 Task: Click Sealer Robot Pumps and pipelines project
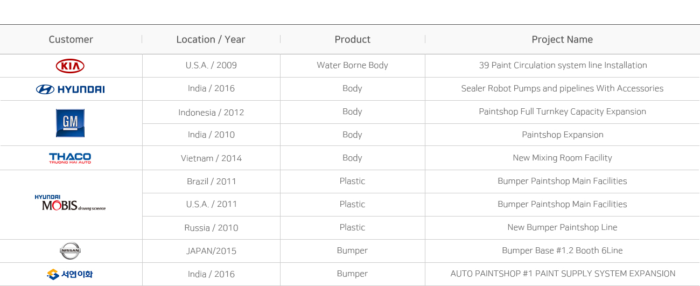[562, 88]
